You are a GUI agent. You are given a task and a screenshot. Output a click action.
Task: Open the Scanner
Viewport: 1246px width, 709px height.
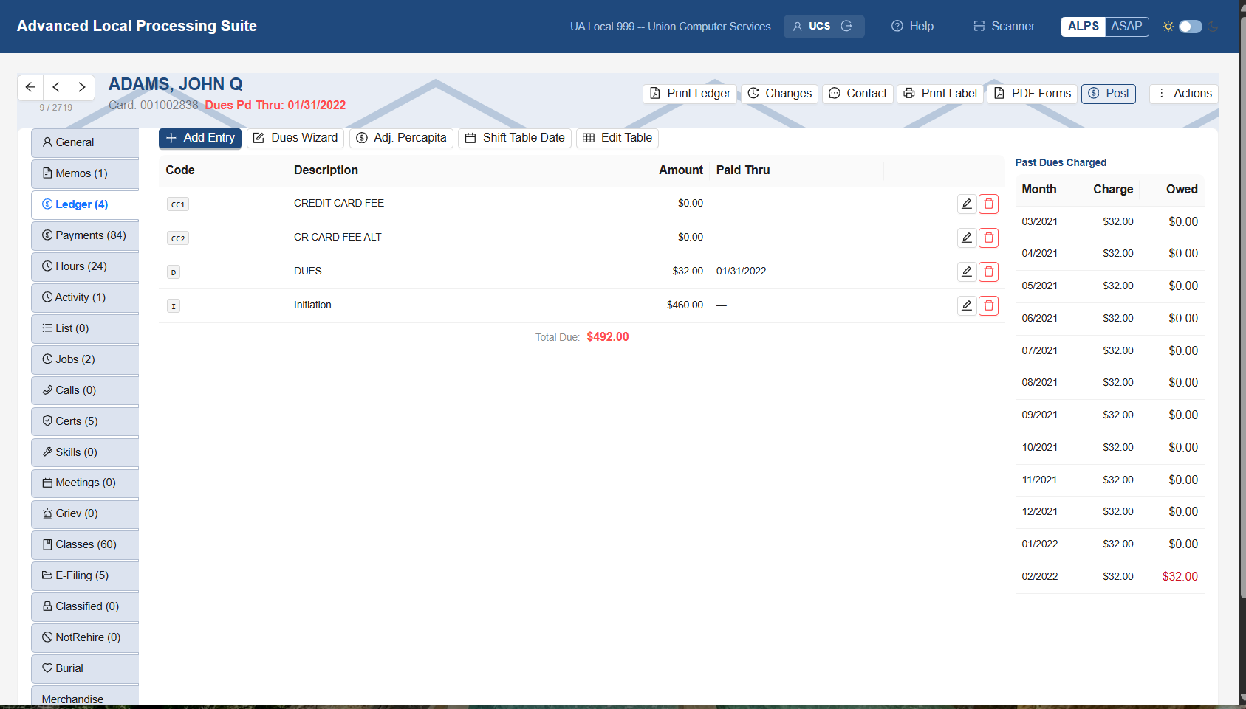pos(1004,26)
